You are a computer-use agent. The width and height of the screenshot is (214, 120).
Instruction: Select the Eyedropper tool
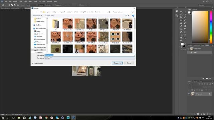pyautogui.click(x=185, y=17)
